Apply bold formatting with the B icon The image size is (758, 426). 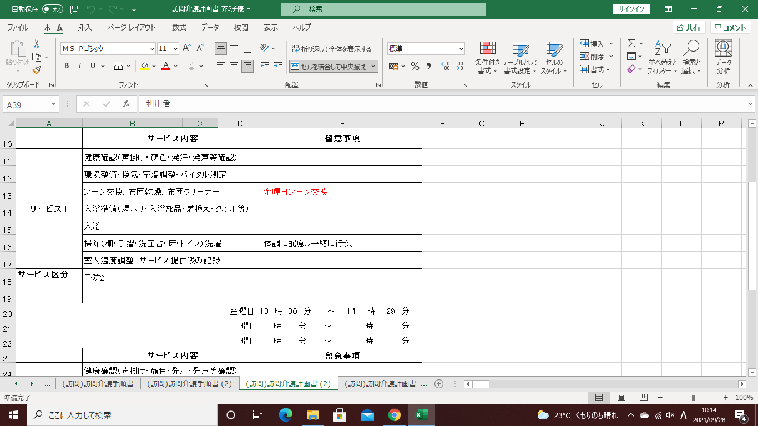coord(67,66)
